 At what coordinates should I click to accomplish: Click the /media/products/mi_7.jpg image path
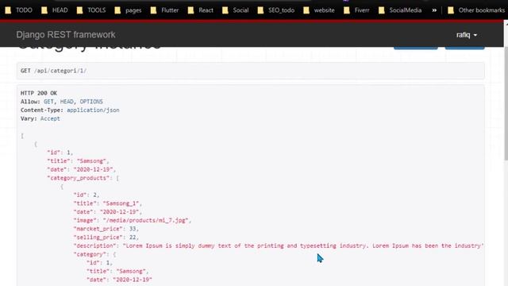click(x=145, y=220)
